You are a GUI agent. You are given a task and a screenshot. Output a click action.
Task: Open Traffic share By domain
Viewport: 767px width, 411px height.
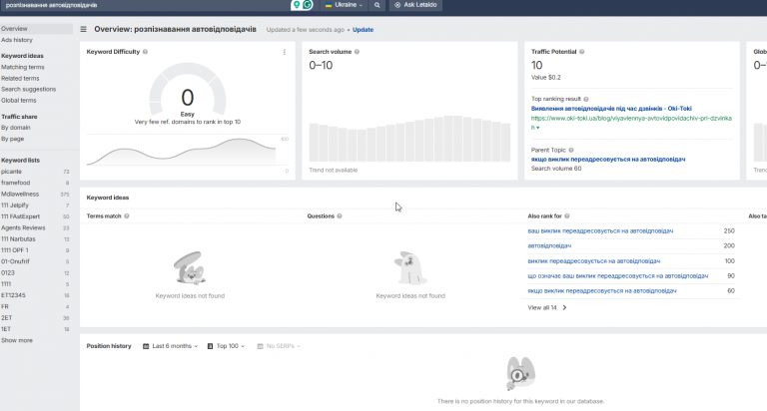(x=16, y=128)
